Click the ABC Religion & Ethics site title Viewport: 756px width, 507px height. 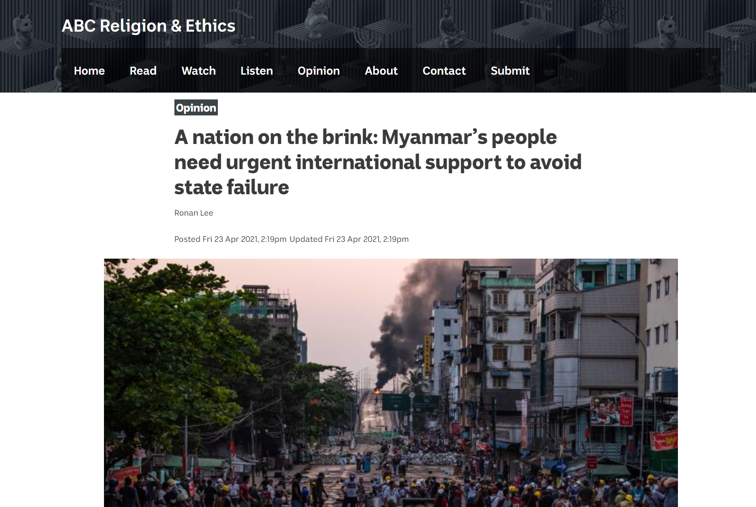click(149, 26)
